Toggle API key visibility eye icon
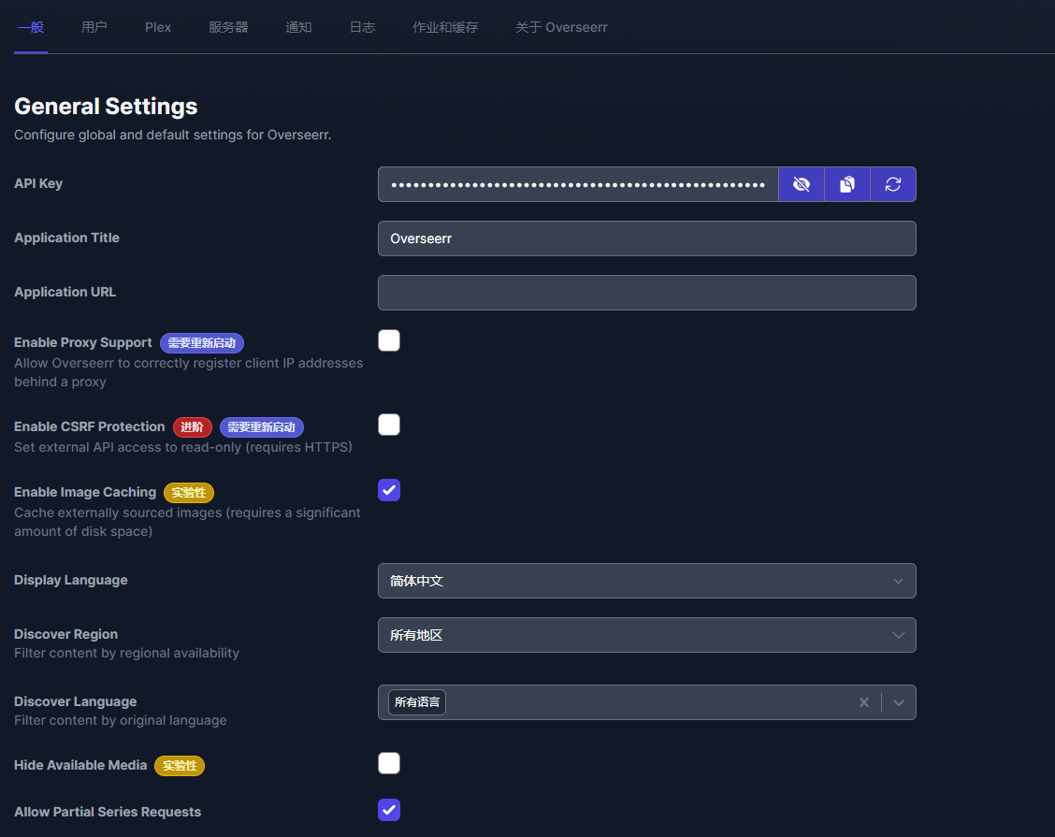This screenshot has width=1055, height=837. coord(801,184)
